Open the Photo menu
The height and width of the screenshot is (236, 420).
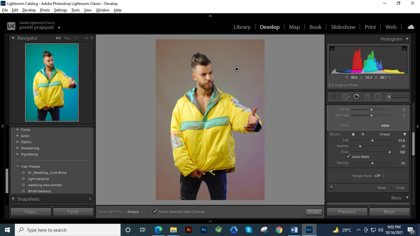click(45, 10)
